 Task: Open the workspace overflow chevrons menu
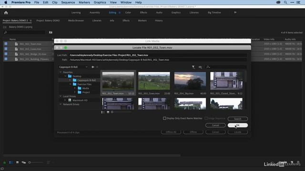coord(235,12)
